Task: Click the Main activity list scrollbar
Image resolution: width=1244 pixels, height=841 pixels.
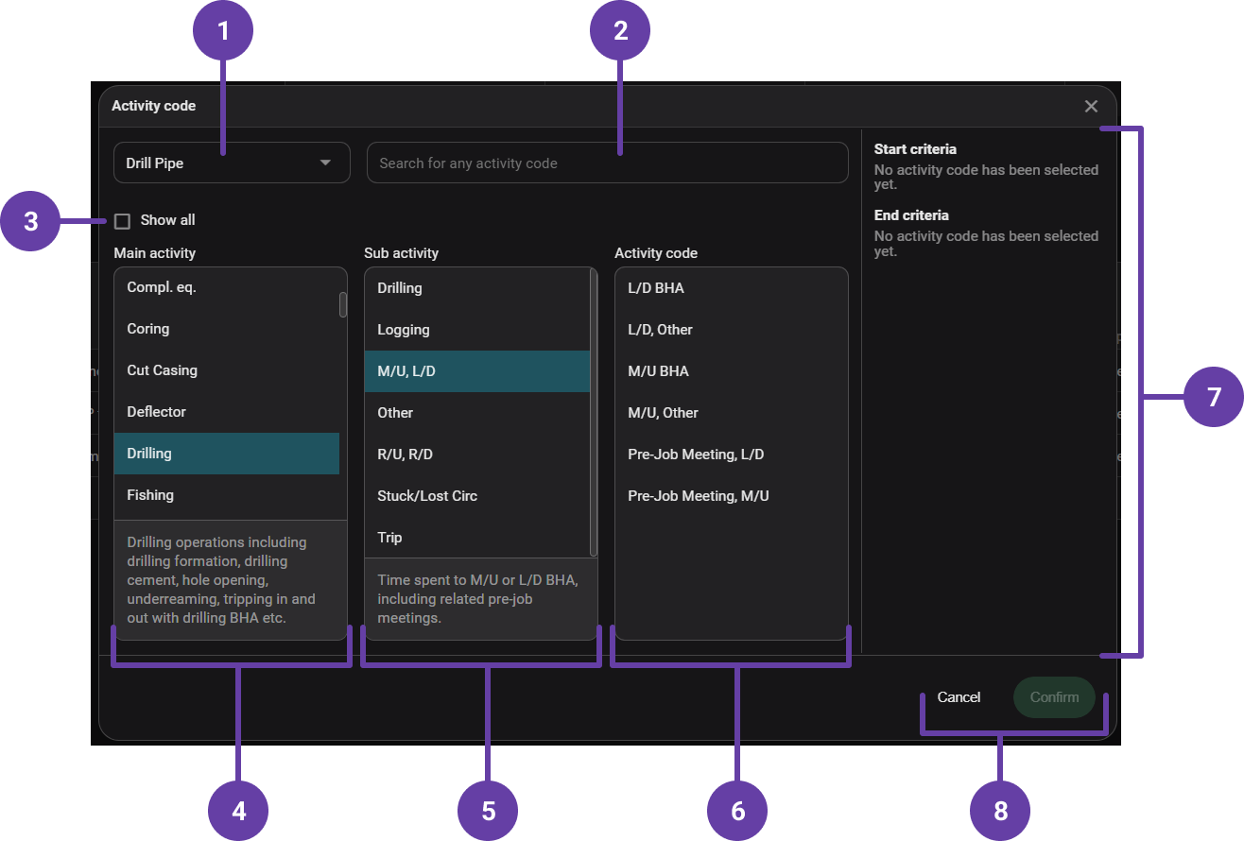Action: point(343,305)
